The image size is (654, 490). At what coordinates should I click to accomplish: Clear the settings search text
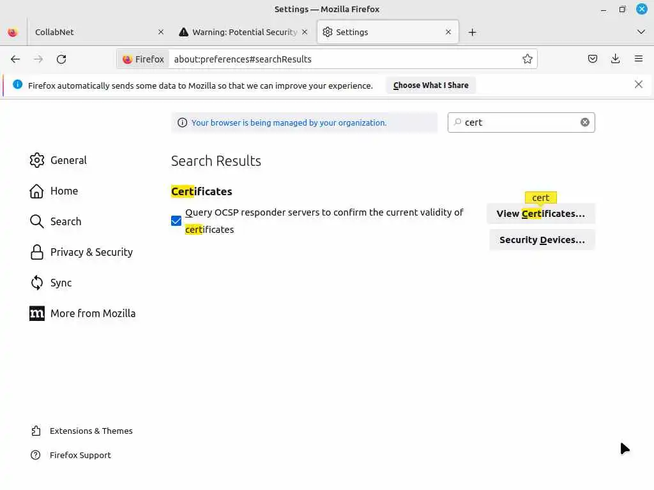pos(584,122)
